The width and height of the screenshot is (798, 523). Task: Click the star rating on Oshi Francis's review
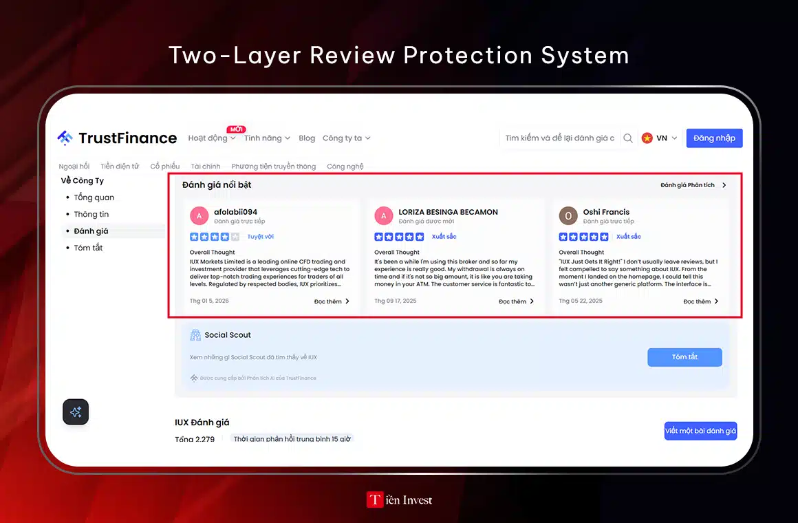tap(583, 236)
